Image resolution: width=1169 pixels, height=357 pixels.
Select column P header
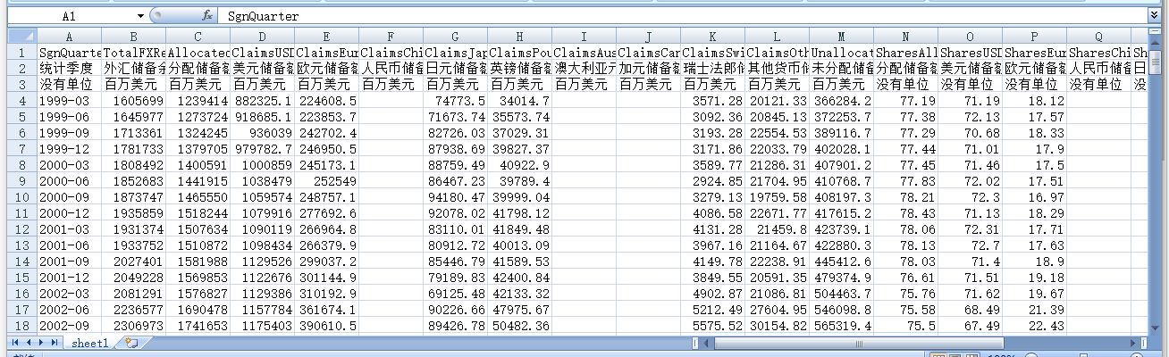coord(1035,37)
